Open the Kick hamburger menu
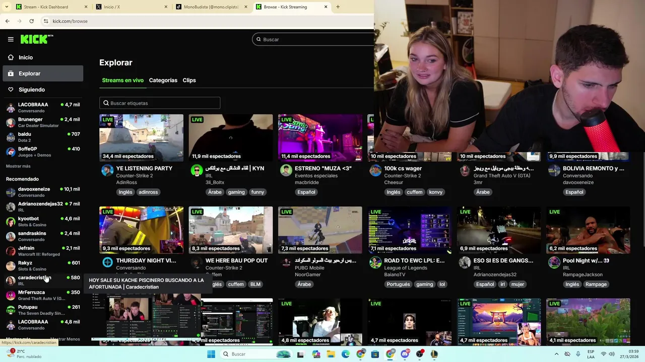The width and height of the screenshot is (645, 362). click(x=11, y=39)
